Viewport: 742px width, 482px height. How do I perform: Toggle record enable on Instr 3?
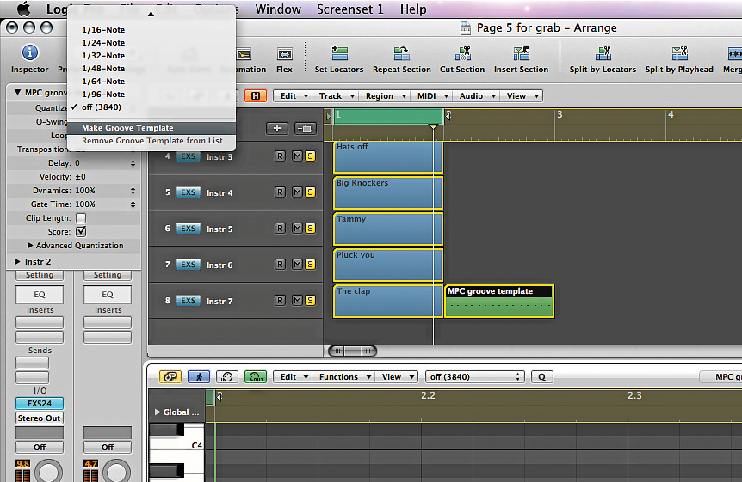click(280, 156)
